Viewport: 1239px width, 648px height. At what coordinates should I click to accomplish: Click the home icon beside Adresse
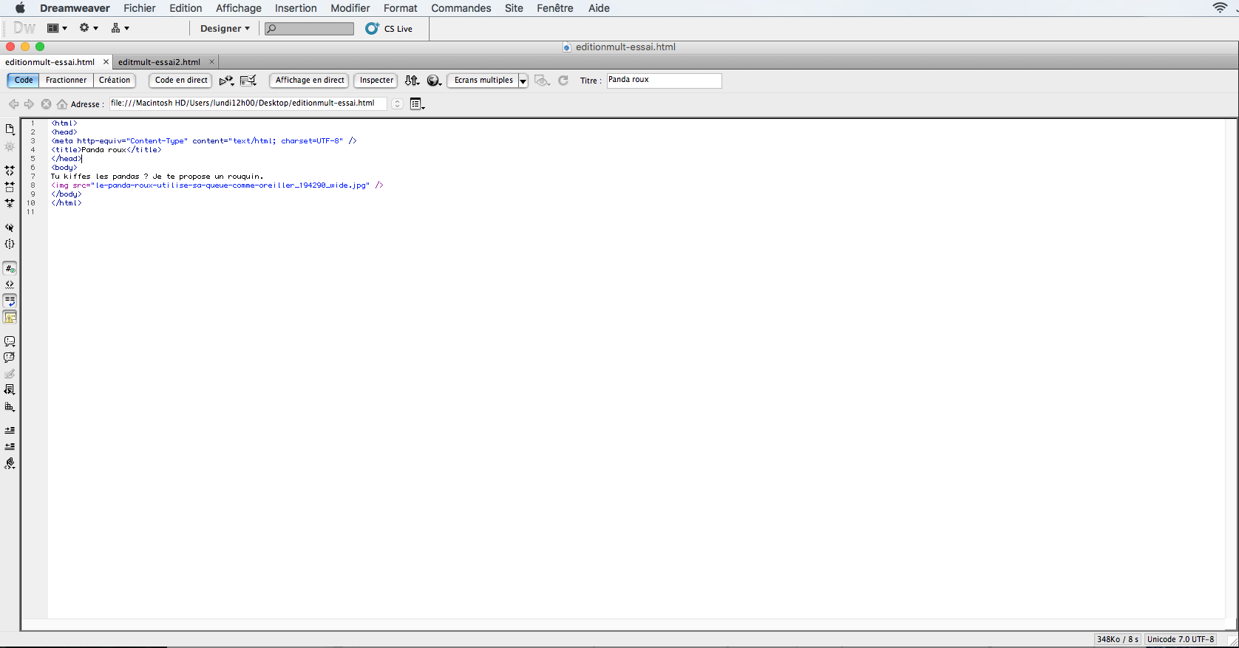pyautogui.click(x=62, y=104)
